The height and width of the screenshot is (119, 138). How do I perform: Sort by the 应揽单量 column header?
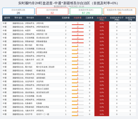tap(66, 18)
